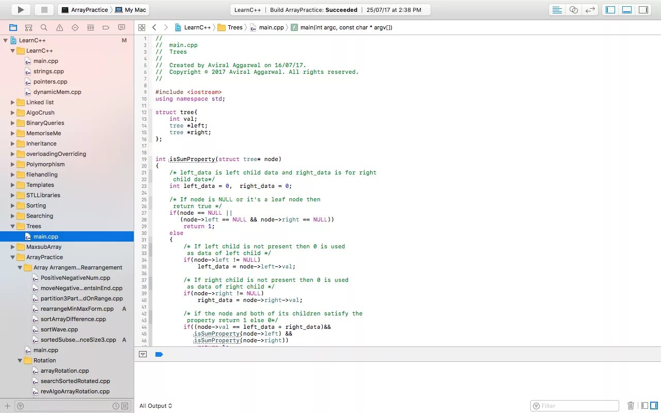Screen dimensions: 661x413
Task: Go back in editor history
Action: point(154,27)
